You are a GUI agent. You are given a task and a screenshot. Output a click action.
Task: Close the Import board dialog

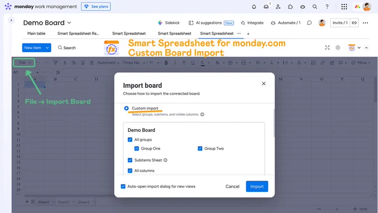pos(263,83)
